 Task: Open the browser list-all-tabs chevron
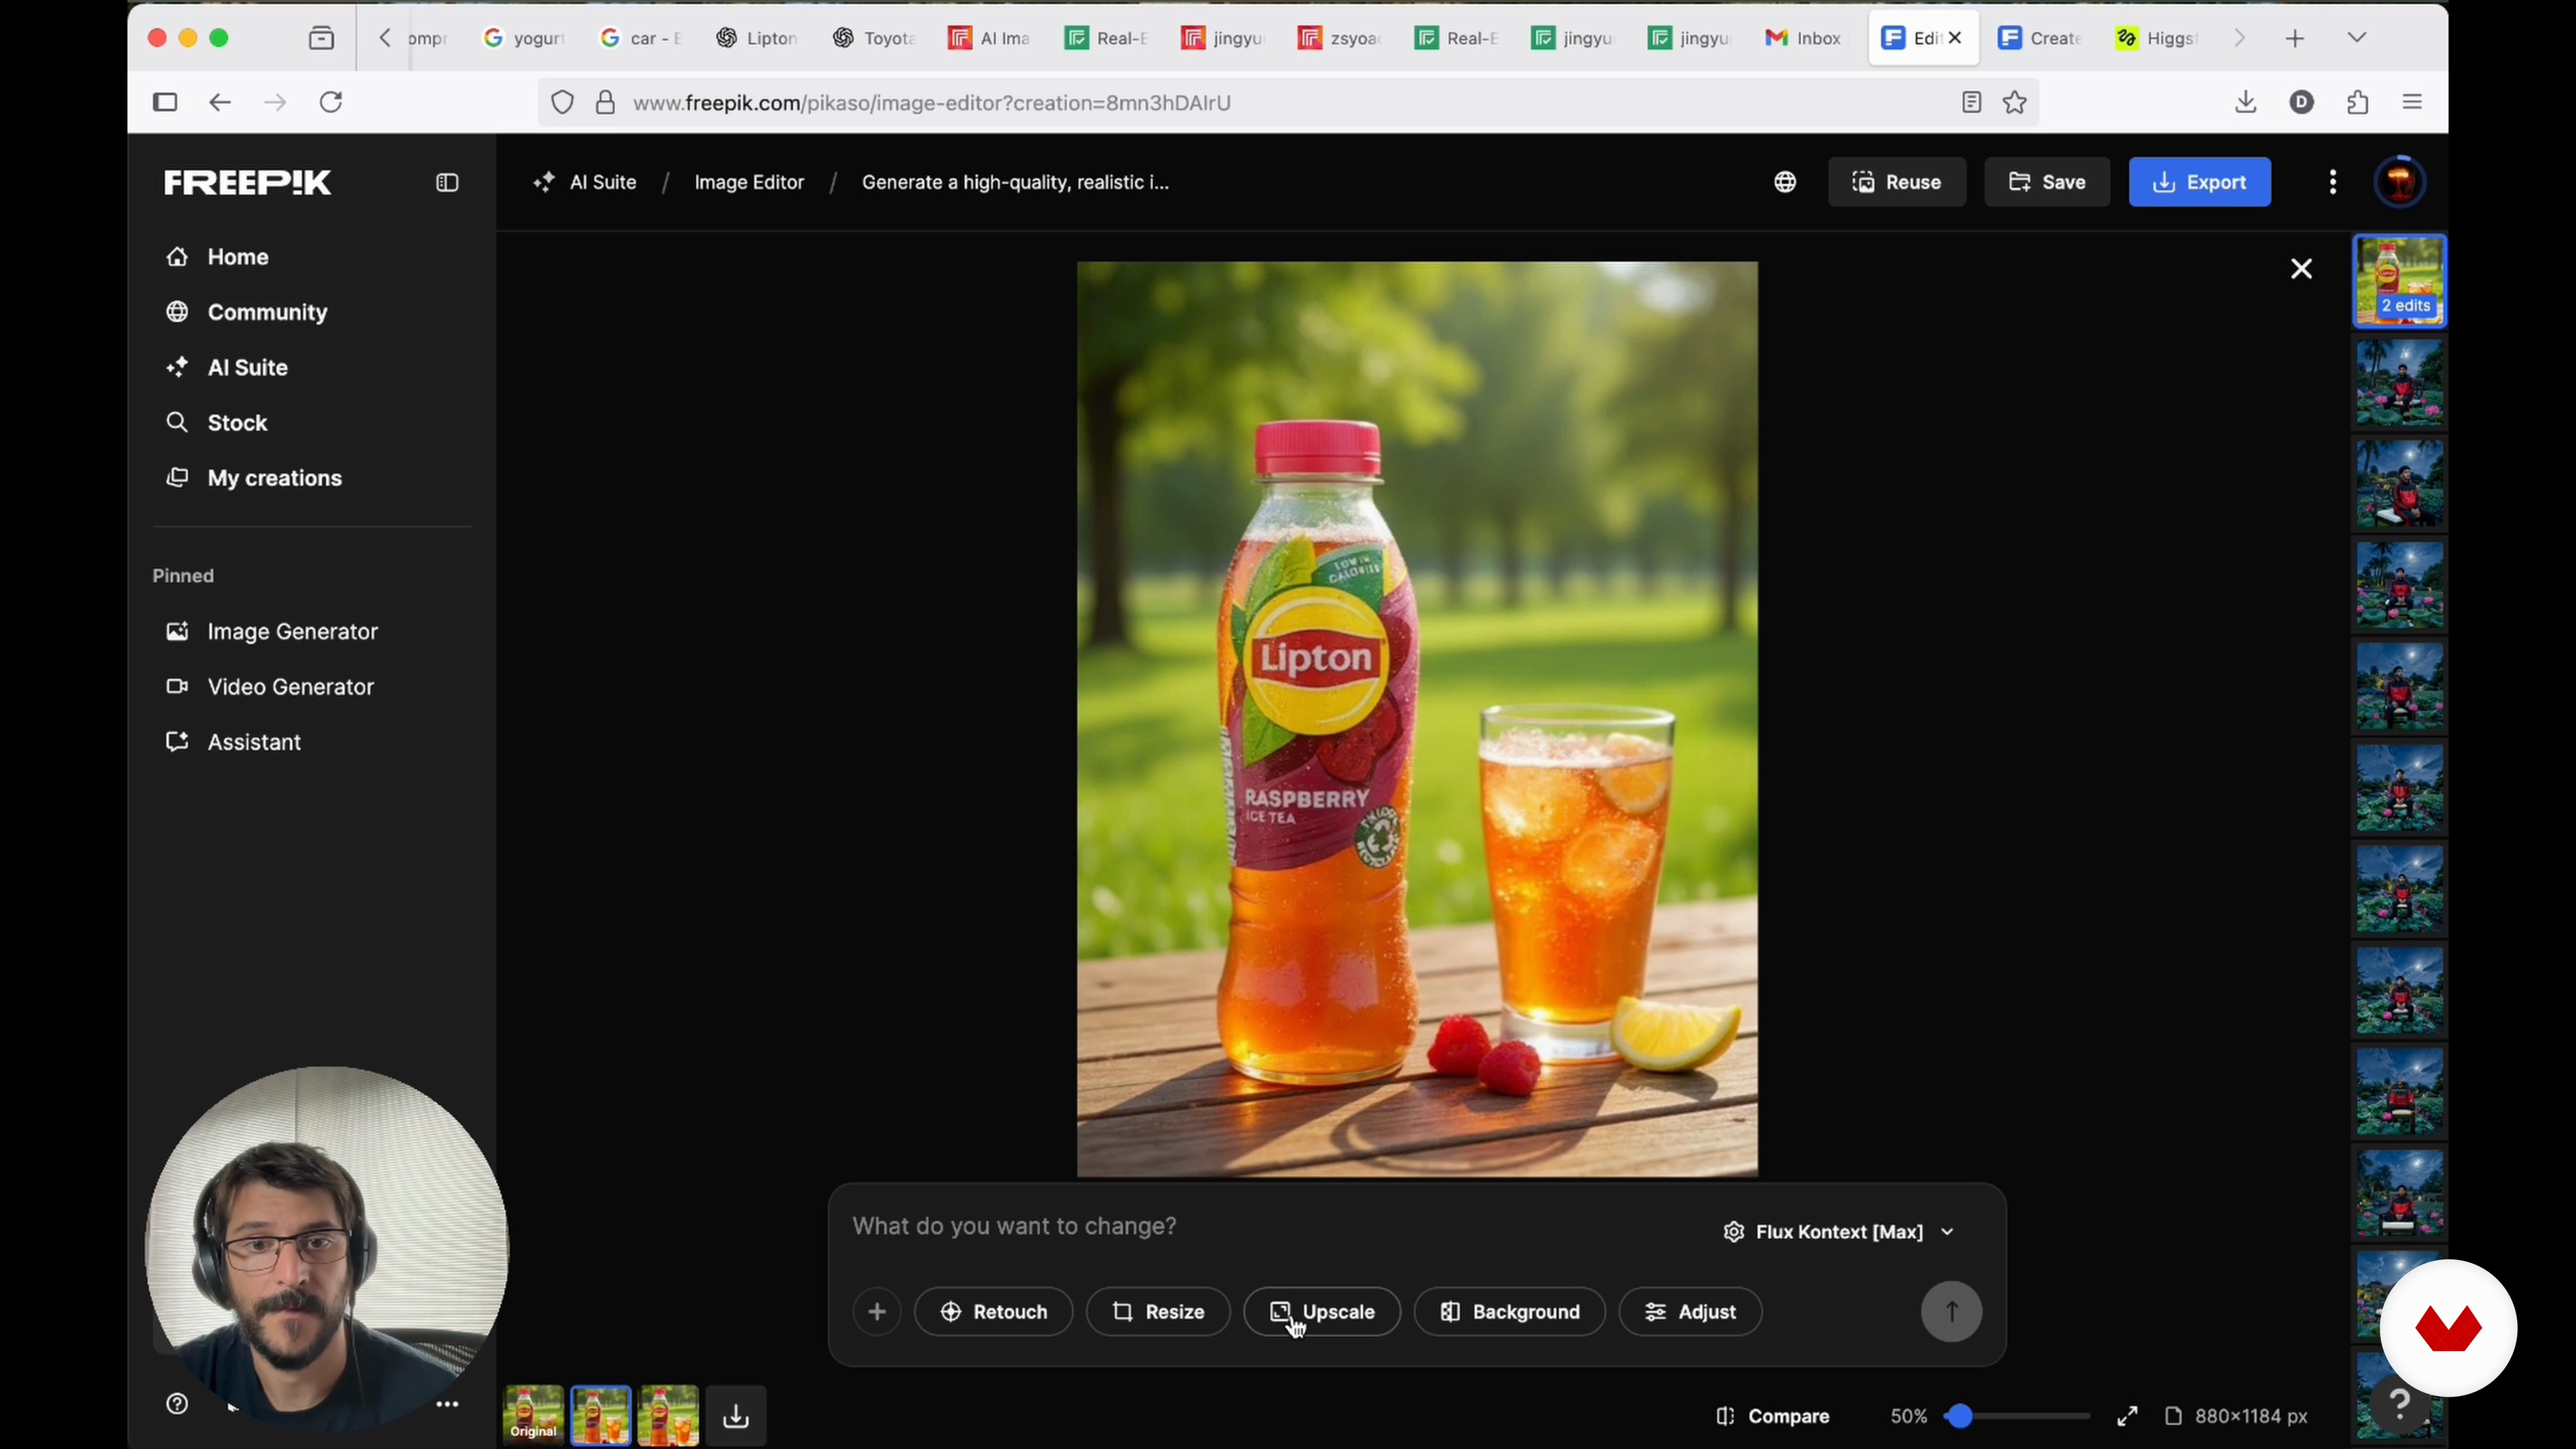[x=2356, y=38]
